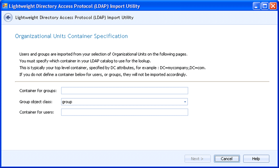Click the 'Organizational Units Container Specification' heading
Screen dimensions: 279x168
tap(72, 36)
